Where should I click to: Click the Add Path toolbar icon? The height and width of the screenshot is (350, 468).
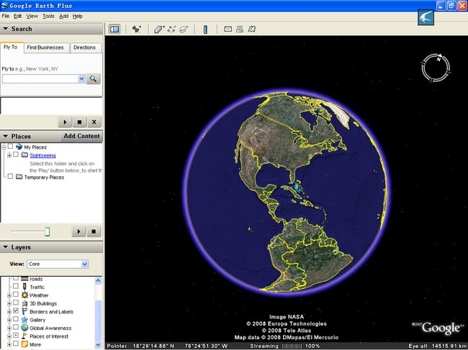tap(171, 29)
